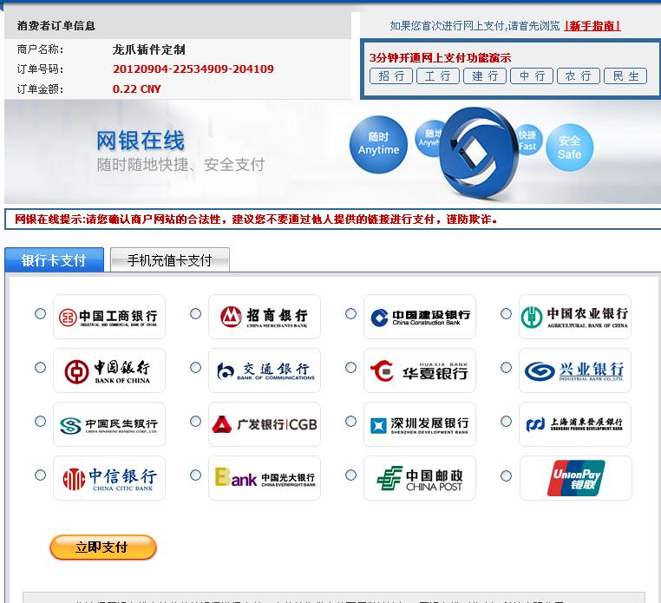This screenshot has width=661, height=603.
Task: Select the China Merchants Bank radio button
Action: click(195, 314)
